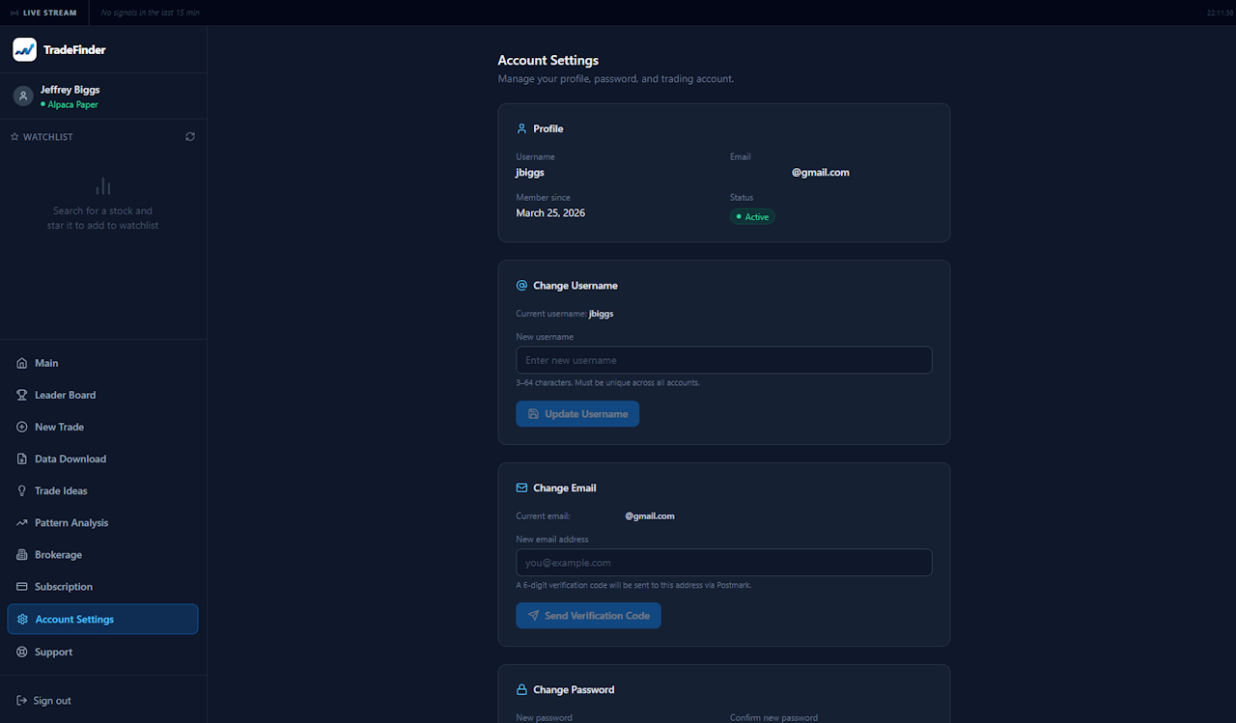Click the @gmail.com email in Profile card
Image resolution: width=1236 pixels, height=723 pixels.
point(821,173)
